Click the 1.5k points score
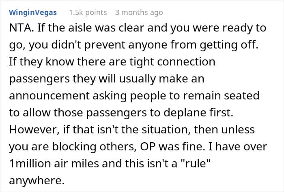 tap(88, 13)
